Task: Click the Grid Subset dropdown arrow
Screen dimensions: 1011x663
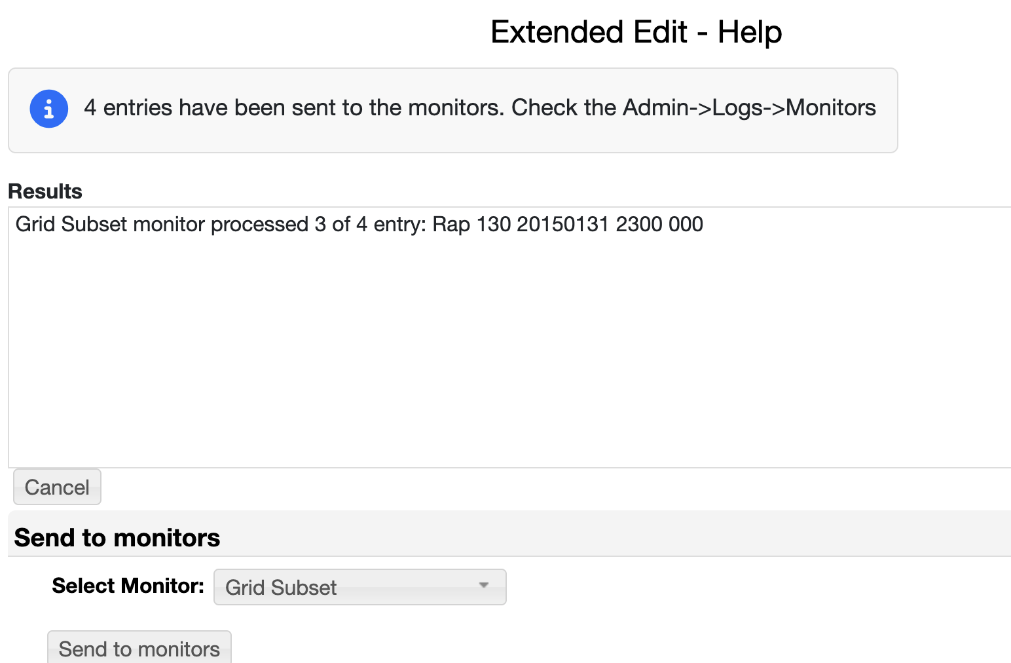Action: click(484, 586)
